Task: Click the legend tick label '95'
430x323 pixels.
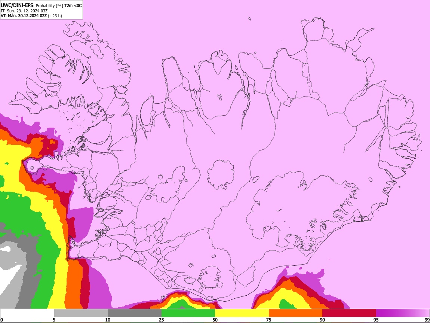Action: [x=376, y=320]
